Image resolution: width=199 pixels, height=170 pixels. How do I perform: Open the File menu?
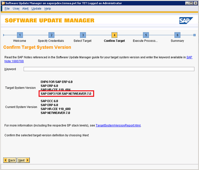pos(7,8)
